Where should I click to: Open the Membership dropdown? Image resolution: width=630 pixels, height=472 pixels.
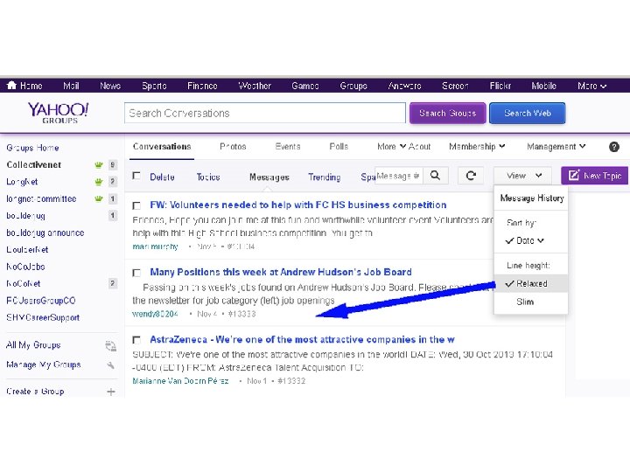(x=477, y=147)
